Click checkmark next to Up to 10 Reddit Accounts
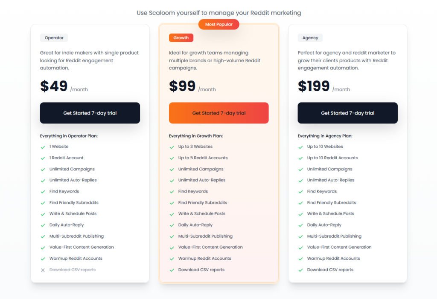Viewport: 437px width, 299px height. (300, 158)
